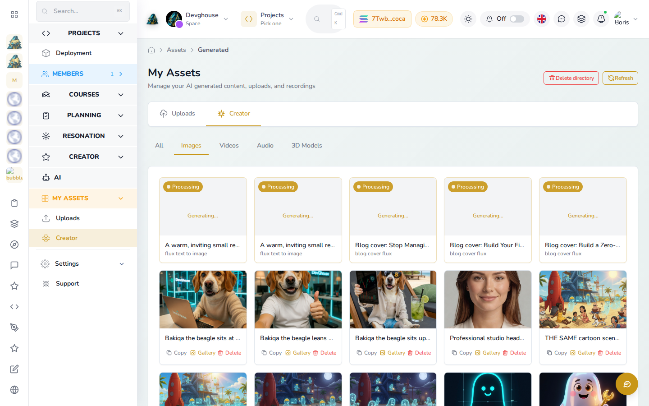The image size is (649, 406).
Task: Open the 78.3K credits balance
Action: pyautogui.click(x=434, y=19)
